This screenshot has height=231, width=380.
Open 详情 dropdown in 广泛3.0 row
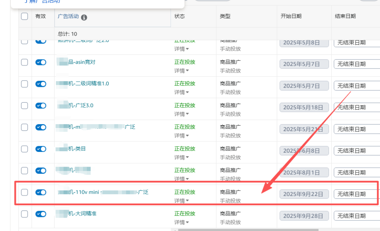[182, 114]
